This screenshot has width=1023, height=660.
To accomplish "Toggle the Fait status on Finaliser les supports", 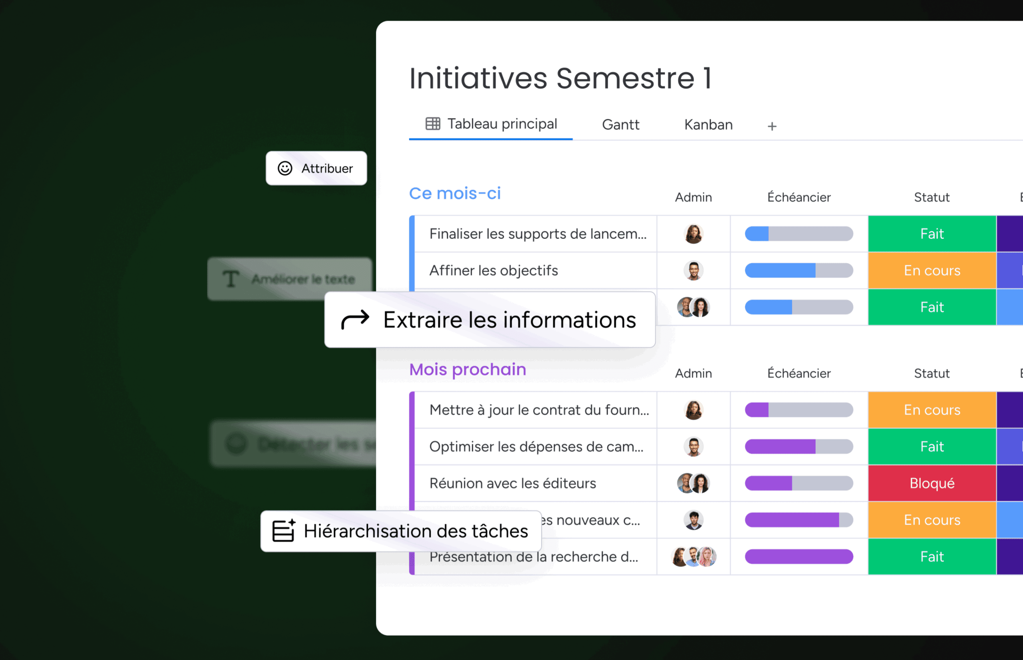I will 932,234.
